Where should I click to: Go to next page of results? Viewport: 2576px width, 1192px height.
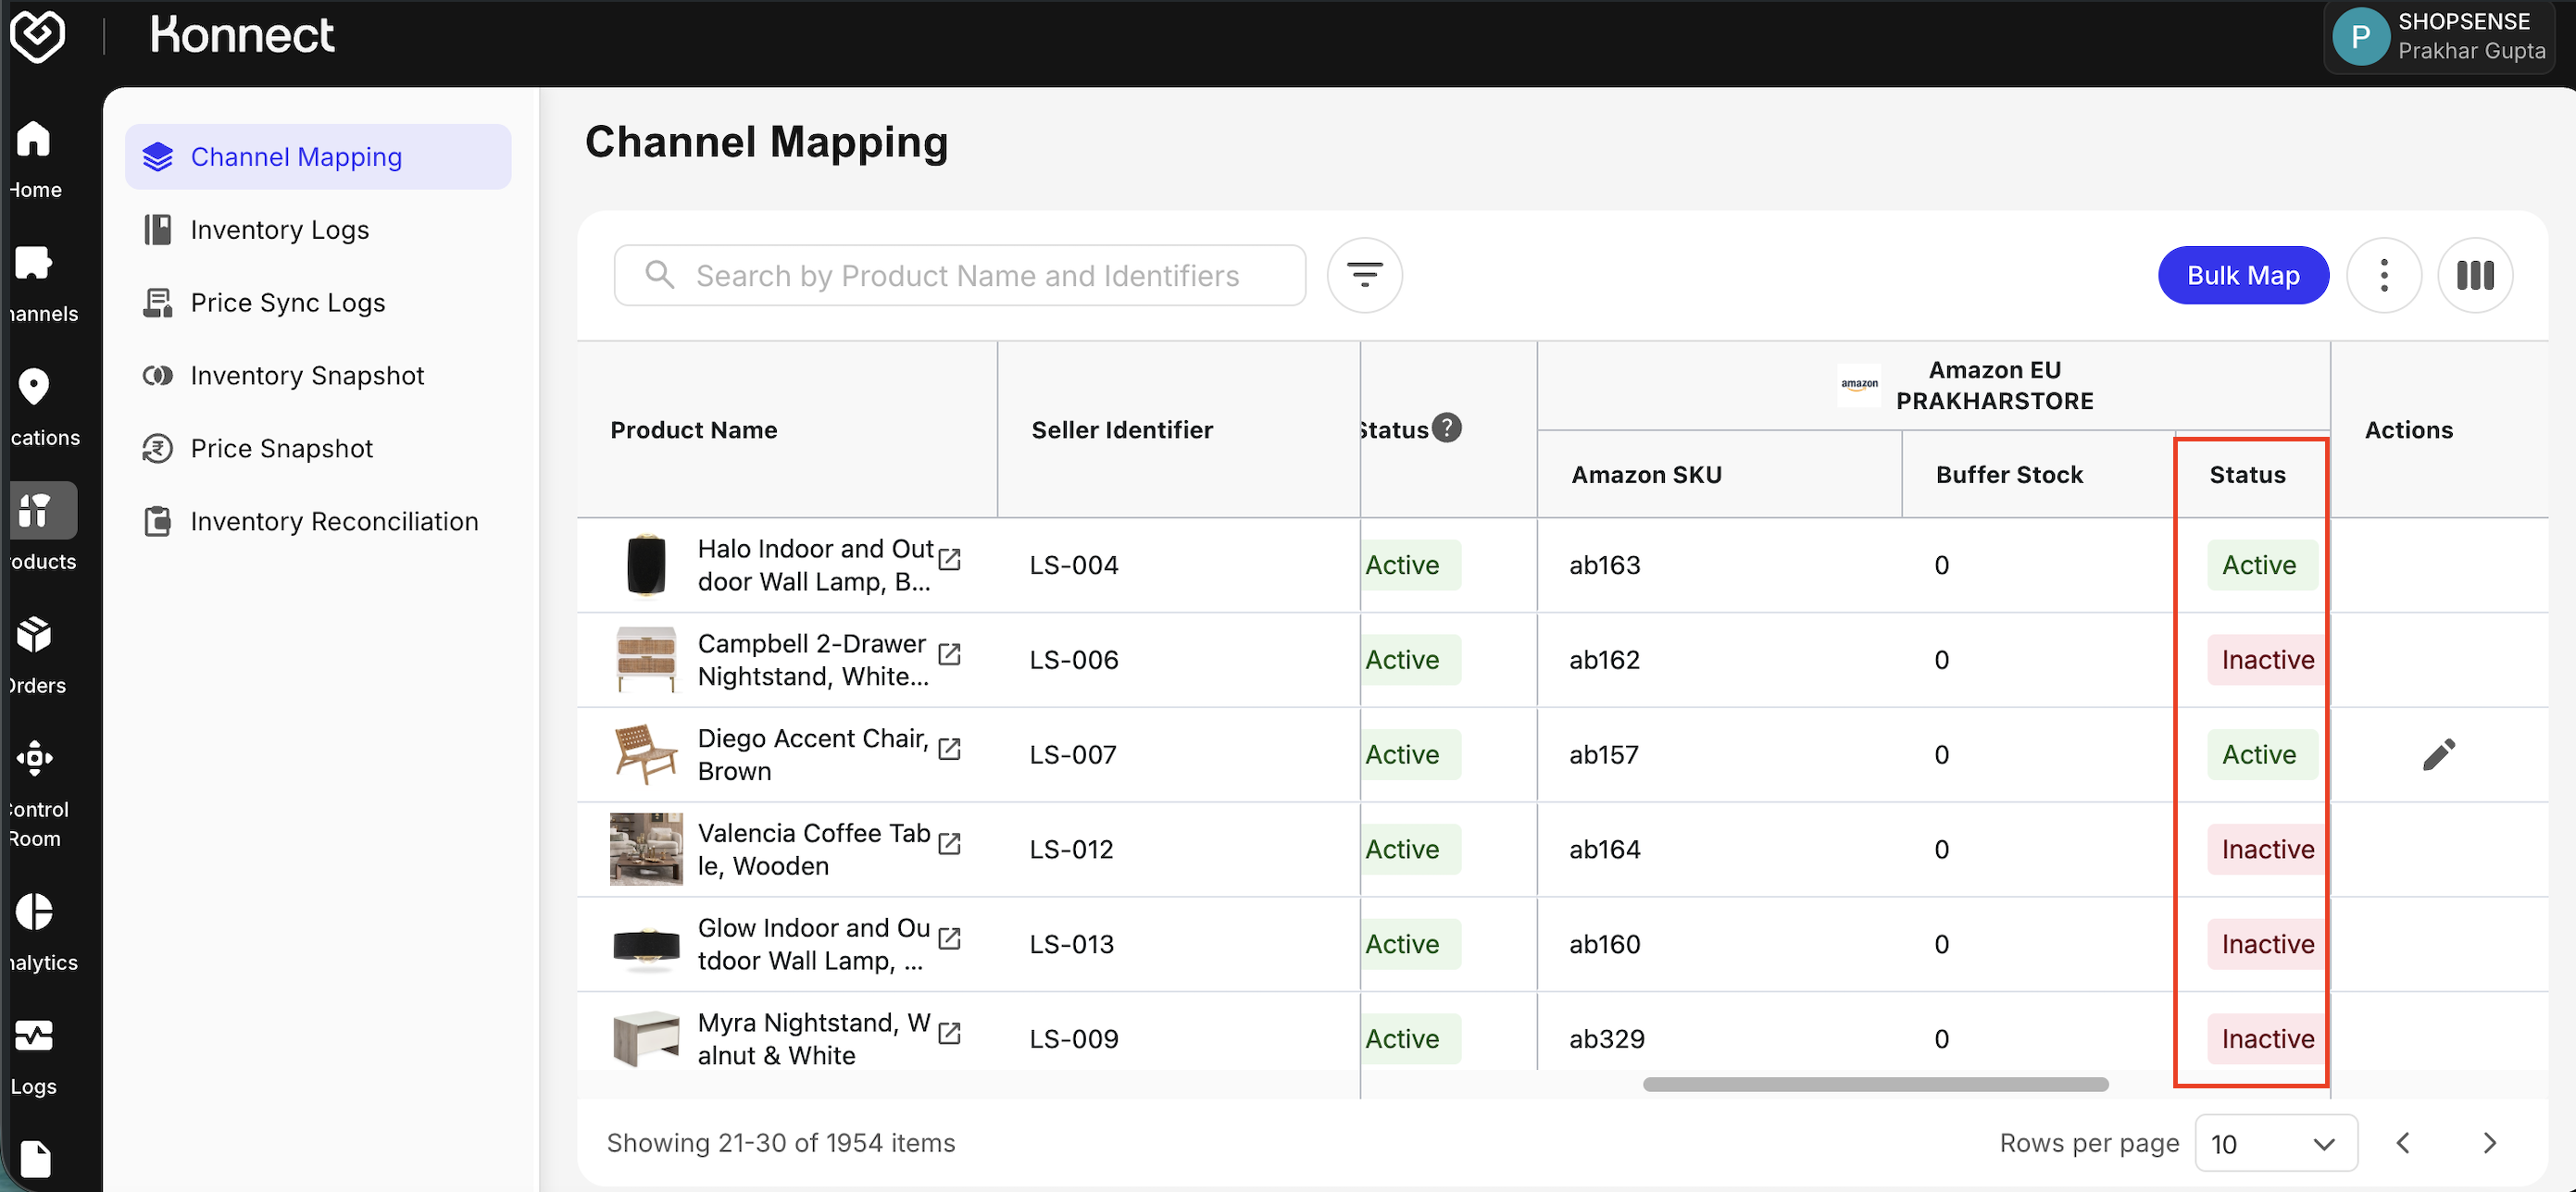click(x=2489, y=1143)
